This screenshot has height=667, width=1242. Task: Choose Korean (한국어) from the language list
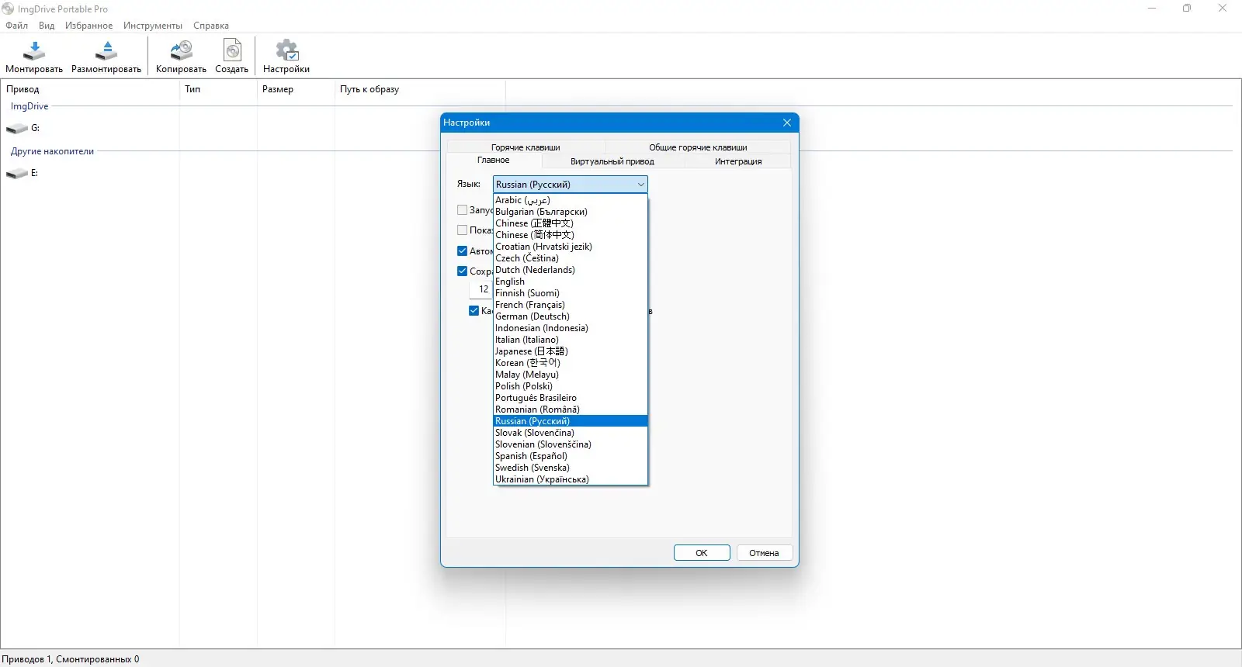pos(571,363)
